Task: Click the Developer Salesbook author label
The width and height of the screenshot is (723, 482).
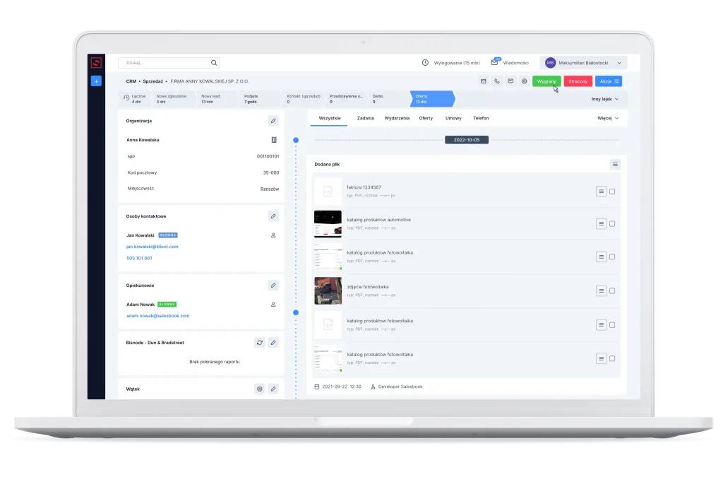Action: click(400, 387)
